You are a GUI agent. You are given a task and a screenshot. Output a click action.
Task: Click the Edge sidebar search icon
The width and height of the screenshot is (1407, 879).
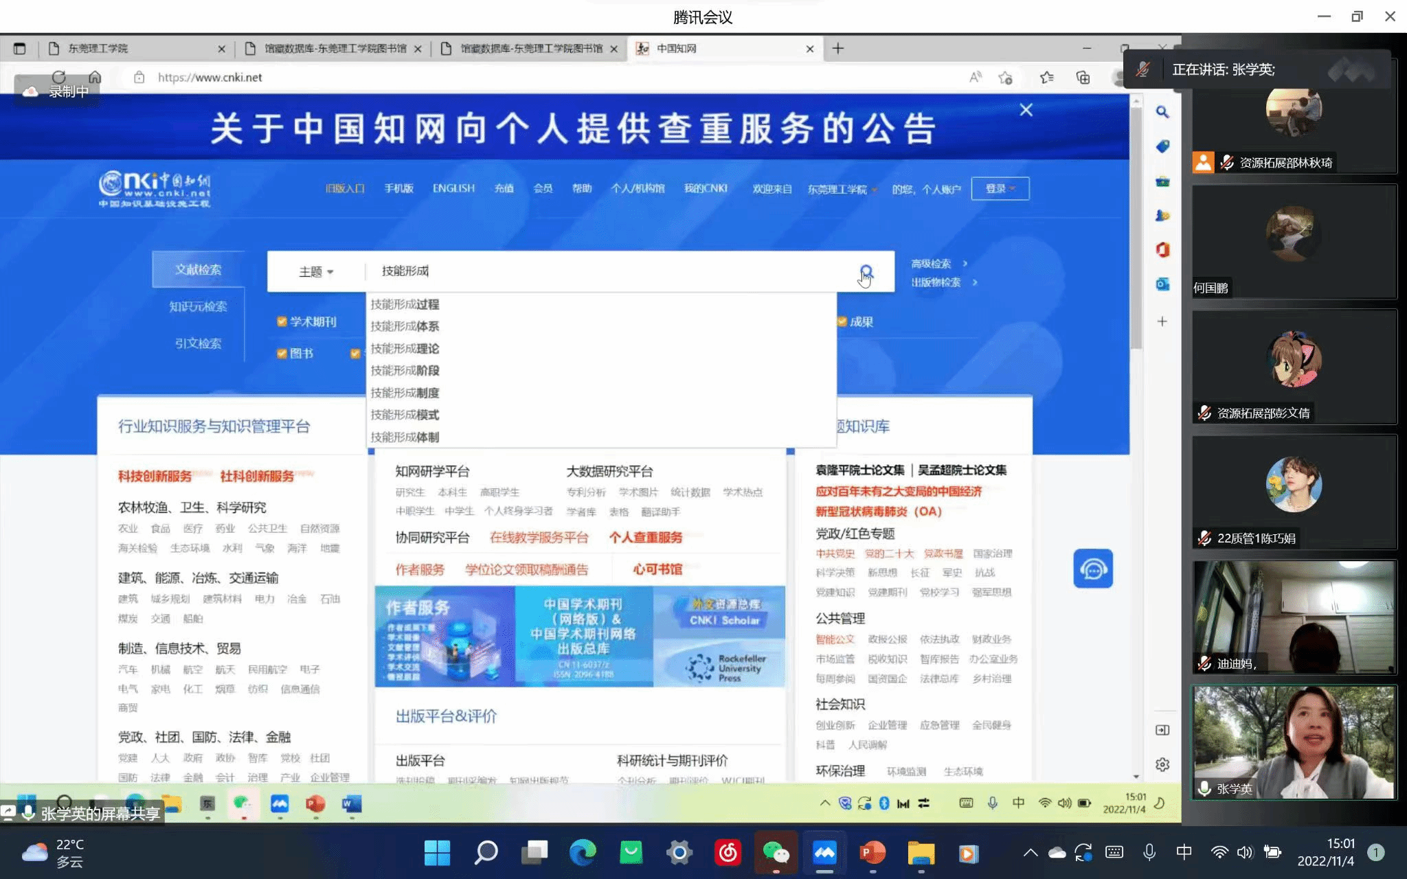[x=1162, y=112]
